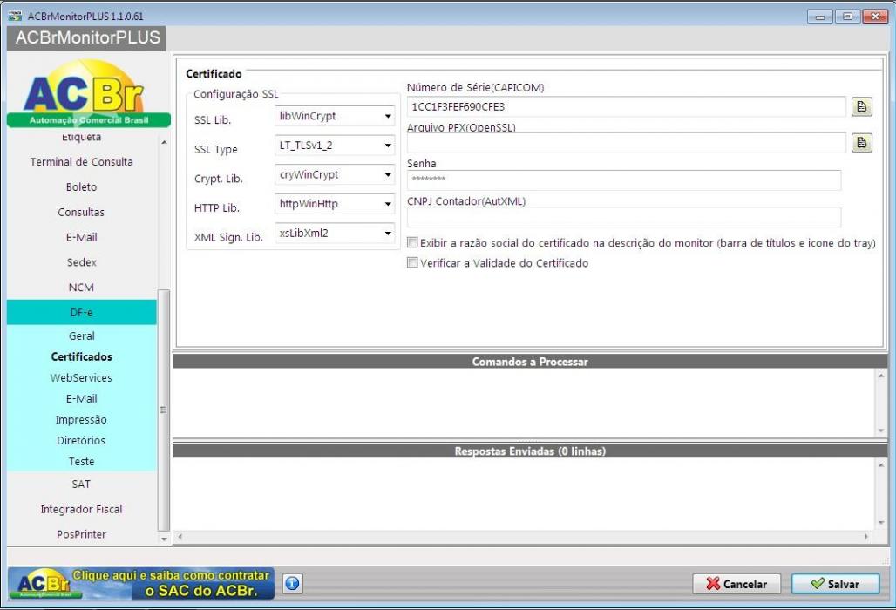Image resolution: width=896 pixels, height=610 pixels.
Task: Click the blue info icon at bottom
Action: [292, 583]
